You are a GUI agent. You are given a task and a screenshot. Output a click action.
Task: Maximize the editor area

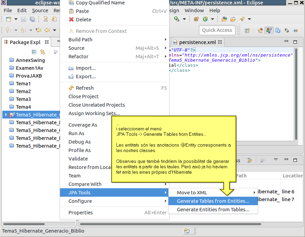click(x=295, y=42)
